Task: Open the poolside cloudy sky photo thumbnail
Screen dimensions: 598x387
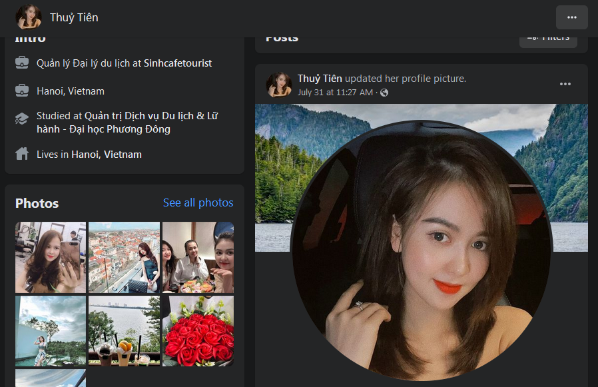Action: [51, 331]
